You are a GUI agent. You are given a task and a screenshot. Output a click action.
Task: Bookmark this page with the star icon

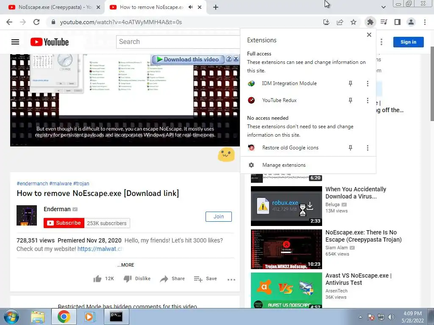(x=353, y=22)
